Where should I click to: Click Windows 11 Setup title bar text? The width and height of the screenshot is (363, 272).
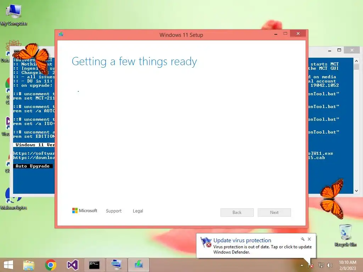point(181,35)
